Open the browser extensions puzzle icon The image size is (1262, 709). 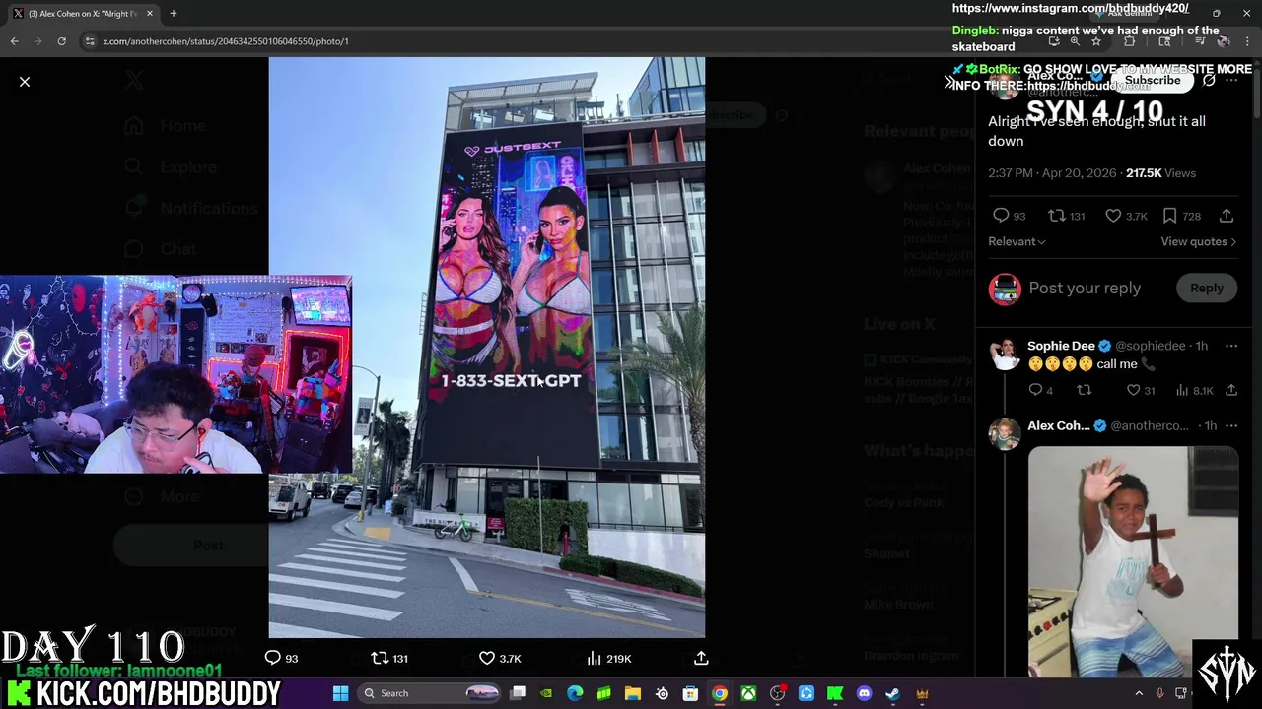tap(1129, 41)
